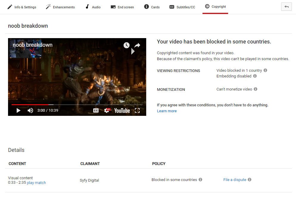Select the Copyright tab

(x=215, y=7)
